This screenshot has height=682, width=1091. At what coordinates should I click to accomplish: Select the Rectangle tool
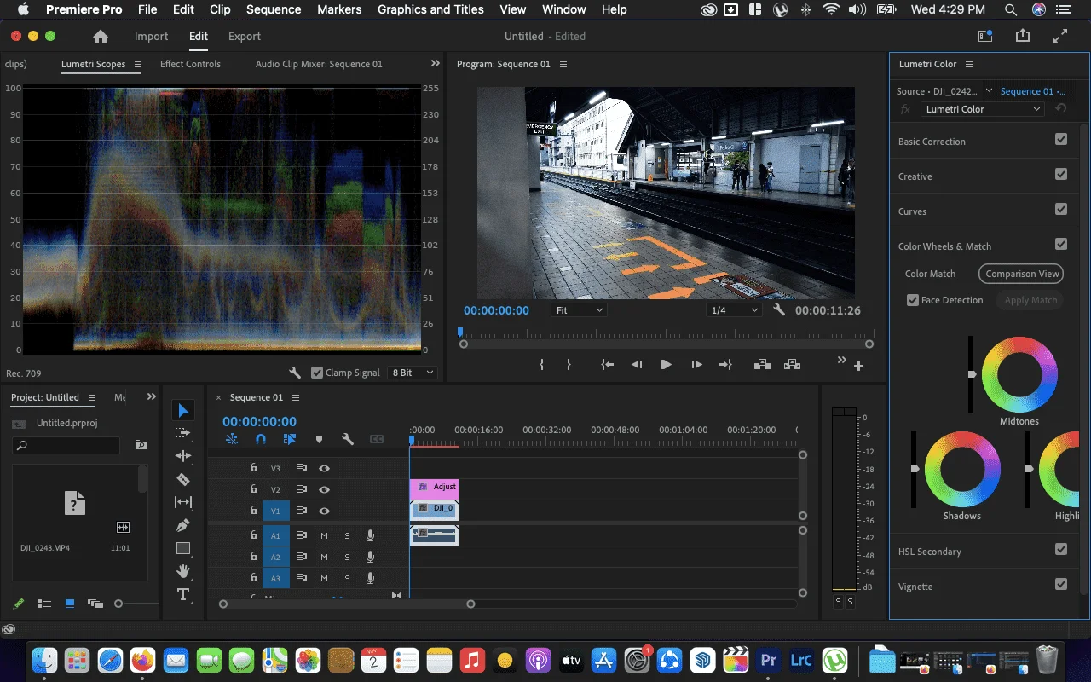click(x=183, y=548)
